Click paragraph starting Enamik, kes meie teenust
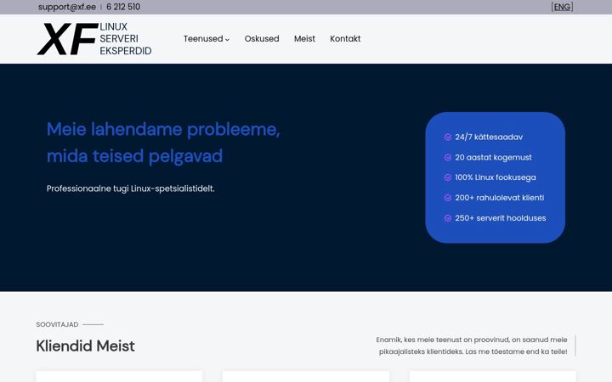Viewport: 612px width, 382px height. (x=472, y=345)
